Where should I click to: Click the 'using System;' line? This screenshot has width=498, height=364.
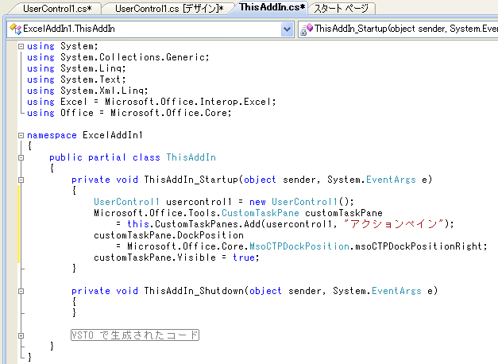63,46
